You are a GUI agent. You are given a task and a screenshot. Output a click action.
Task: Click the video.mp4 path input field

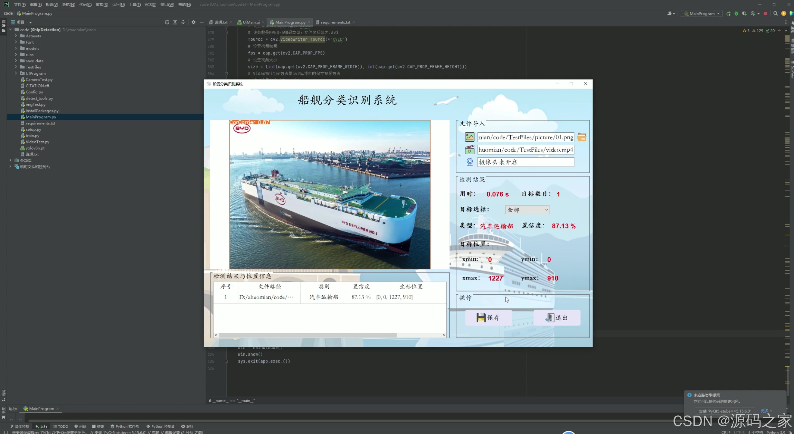coord(526,149)
